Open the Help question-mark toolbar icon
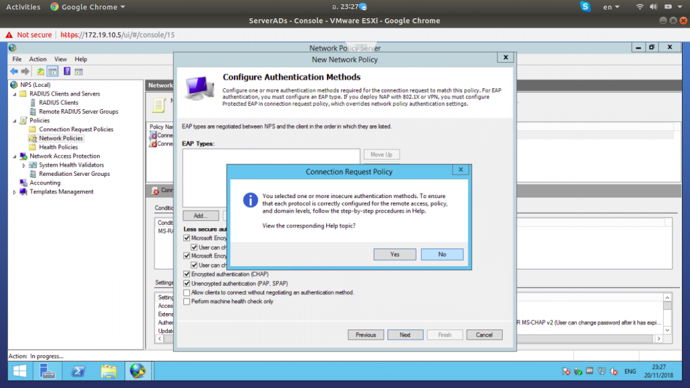Image resolution: width=690 pixels, height=388 pixels. pos(67,71)
